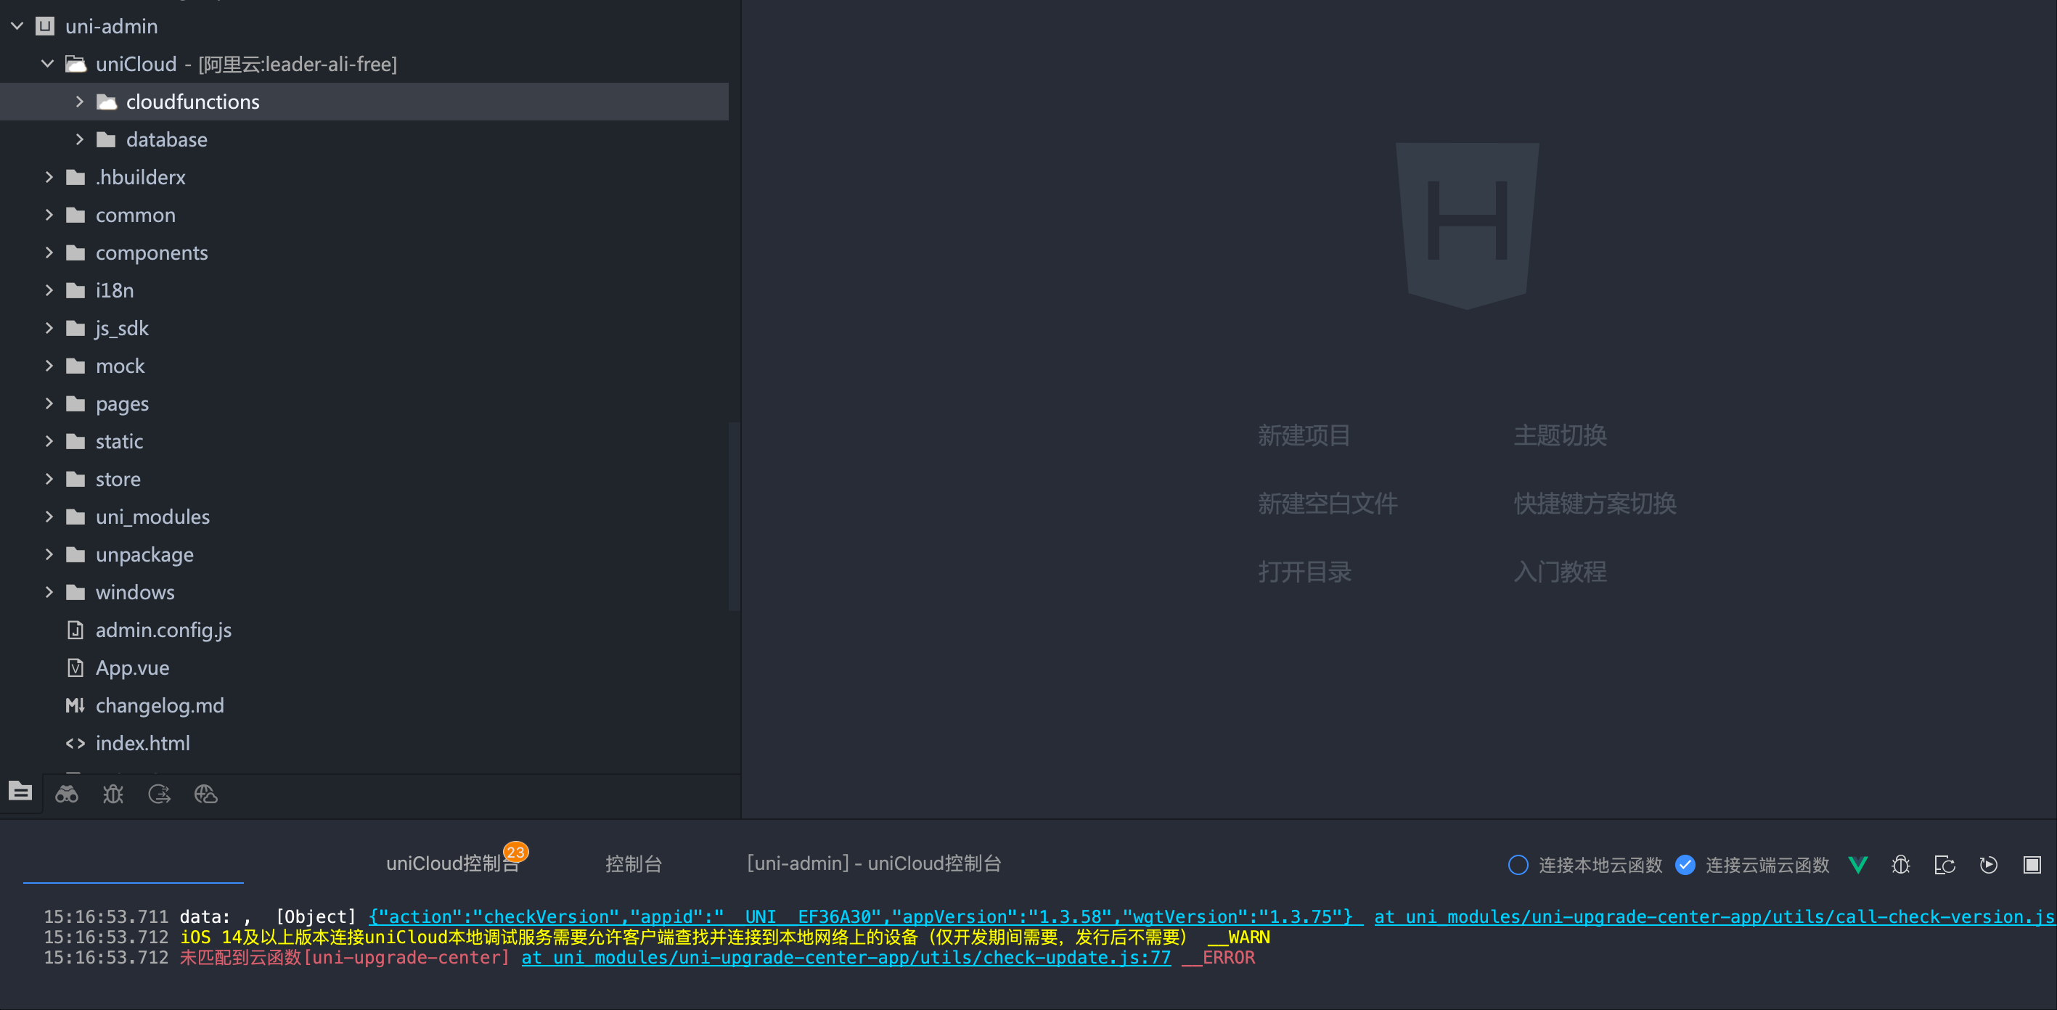Open the binoculars search panel icon

[x=66, y=794]
